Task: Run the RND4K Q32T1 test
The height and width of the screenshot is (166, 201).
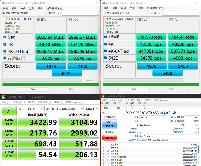Action: (x=9, y=143)
